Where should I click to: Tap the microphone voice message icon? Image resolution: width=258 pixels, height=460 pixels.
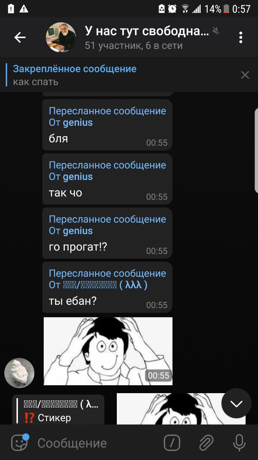coord(239,443)
